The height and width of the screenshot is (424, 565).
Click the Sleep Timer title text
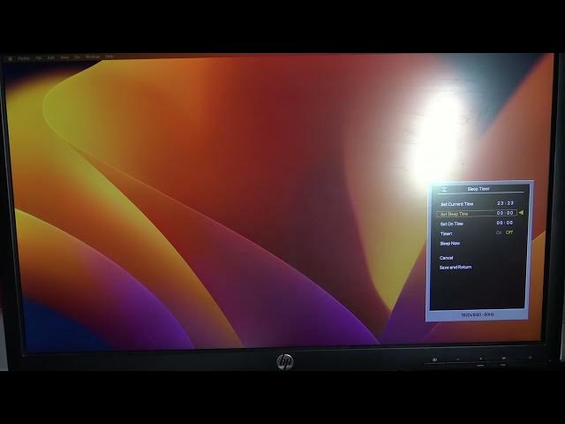(478, 189)
